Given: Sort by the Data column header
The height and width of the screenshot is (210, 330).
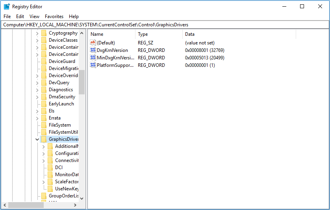Looking at the screenshot, I should pos(239,34).
